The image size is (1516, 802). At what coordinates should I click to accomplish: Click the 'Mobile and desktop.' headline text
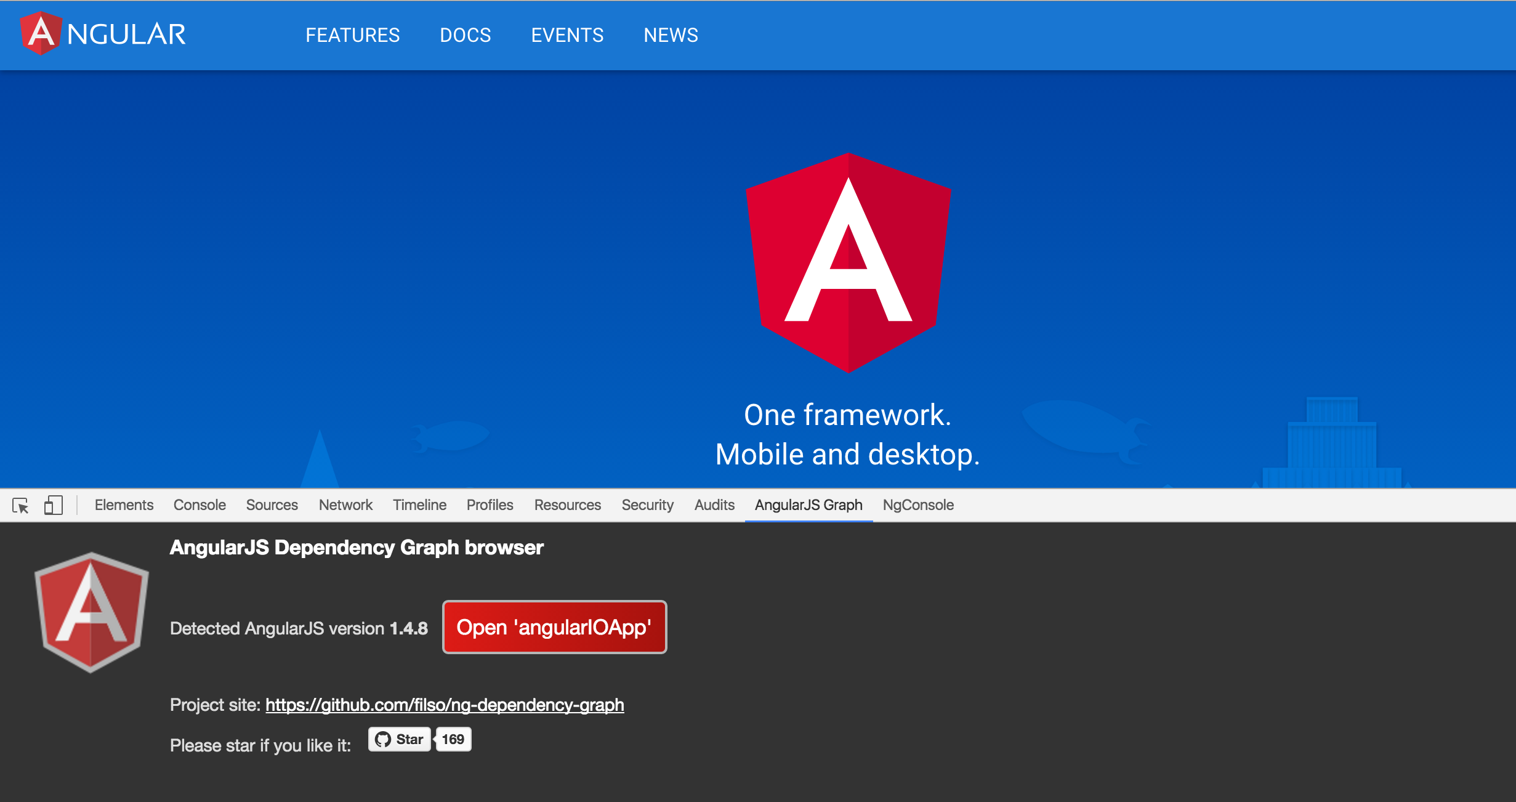tap(848, 455)
